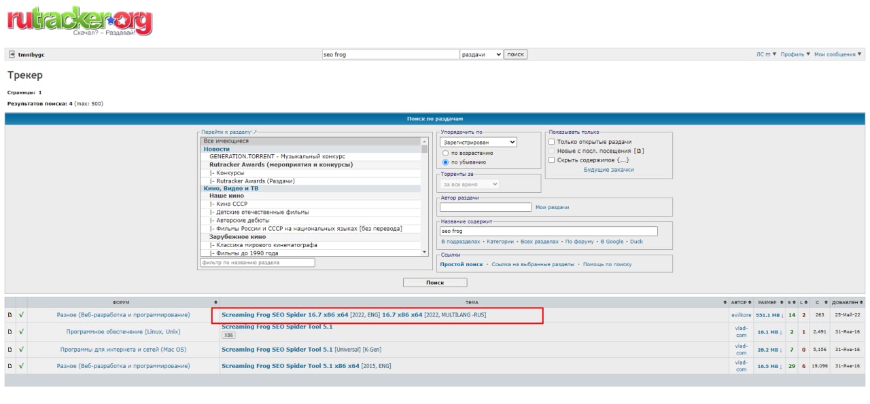
Task: Click the top search field containing 'seo frog'
Action: [x=390, y=54]
